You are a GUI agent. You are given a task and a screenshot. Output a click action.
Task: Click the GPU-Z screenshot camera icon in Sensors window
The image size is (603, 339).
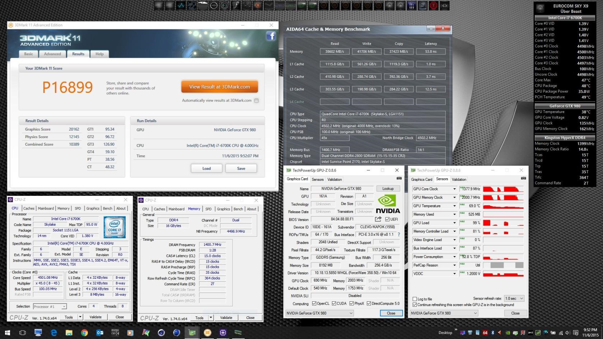point(523,178)
